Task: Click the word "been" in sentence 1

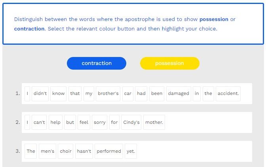Action: point(157,94)
